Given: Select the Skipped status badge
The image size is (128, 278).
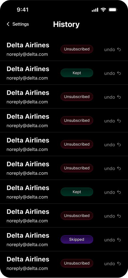Looking at the screenshot, I should coord(77,240).
